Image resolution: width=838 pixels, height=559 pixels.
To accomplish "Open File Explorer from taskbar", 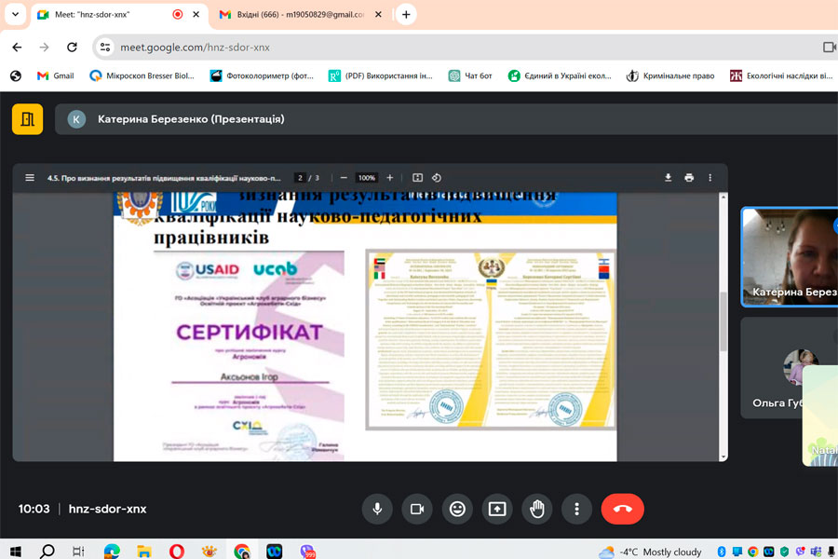I will click(x=143, y=551).
